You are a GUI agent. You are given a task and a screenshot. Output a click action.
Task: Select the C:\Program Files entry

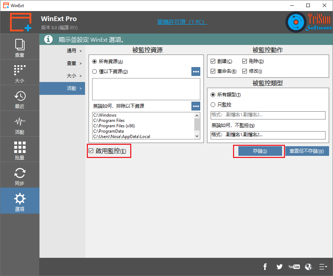pos(109,121)
